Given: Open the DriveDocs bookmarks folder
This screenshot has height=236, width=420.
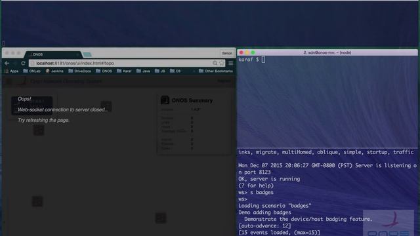Looking at the screenshot, I should click(80, 71).
